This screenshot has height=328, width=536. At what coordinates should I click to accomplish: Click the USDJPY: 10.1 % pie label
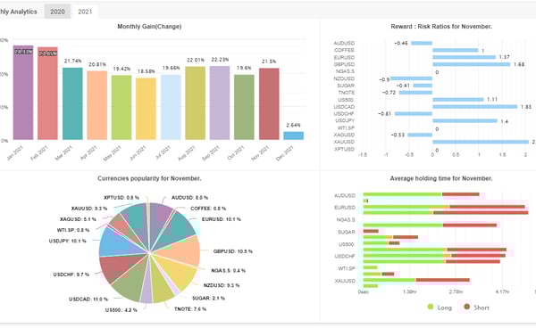coord(68,241)
